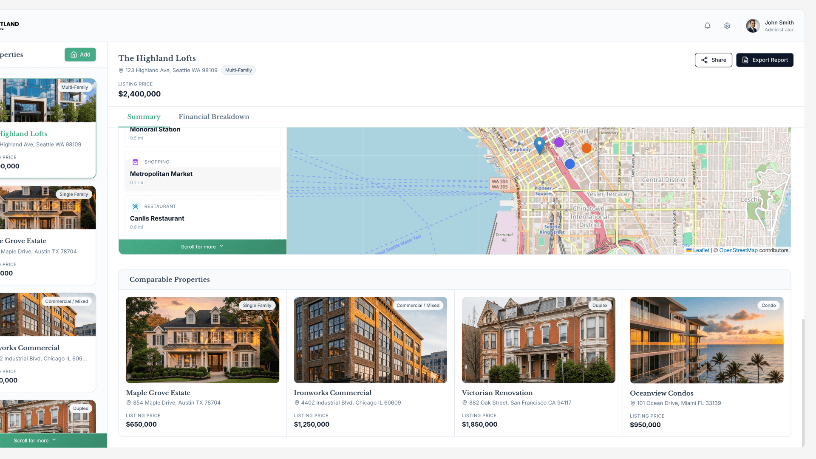Open the notifications bell
This screenshot has height=459, width=816.
tap(707, 26)
